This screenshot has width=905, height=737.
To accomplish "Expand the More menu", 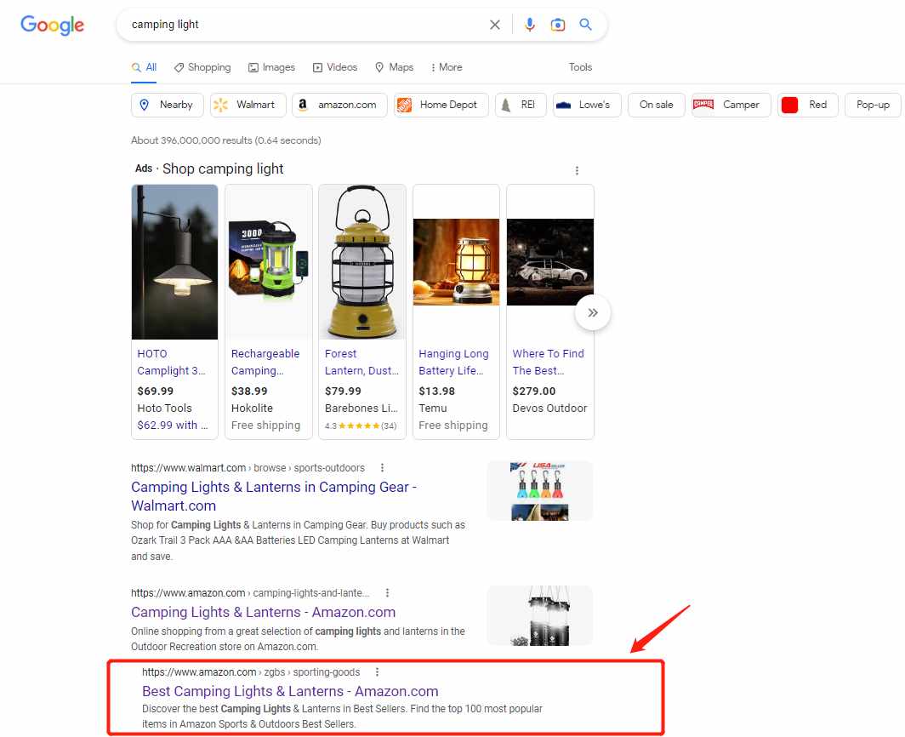I will pos(447,67).
